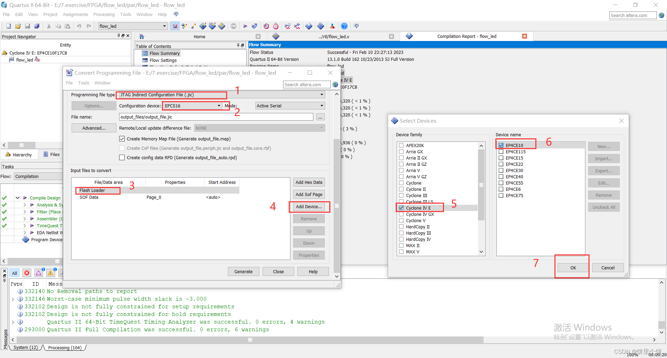Image resolution: width=667 pixels, height=358 pixels.
Task: Click the TimeQuest clock toolbar icon
Action: click(276, 26)
